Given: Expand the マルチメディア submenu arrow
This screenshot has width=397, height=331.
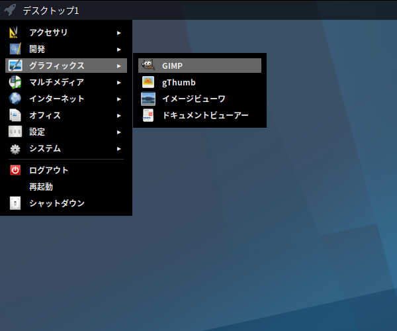Looking at the screenshot, I should pyautogui.click(x=118, y=83).
